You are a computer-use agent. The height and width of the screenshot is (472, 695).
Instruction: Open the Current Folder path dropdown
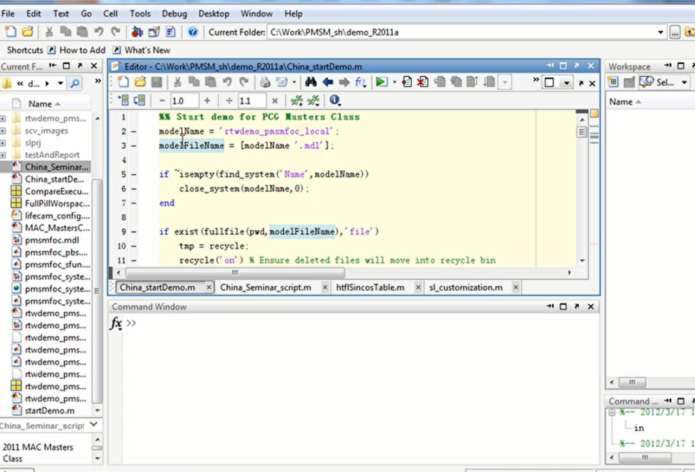tap(661, 32)
